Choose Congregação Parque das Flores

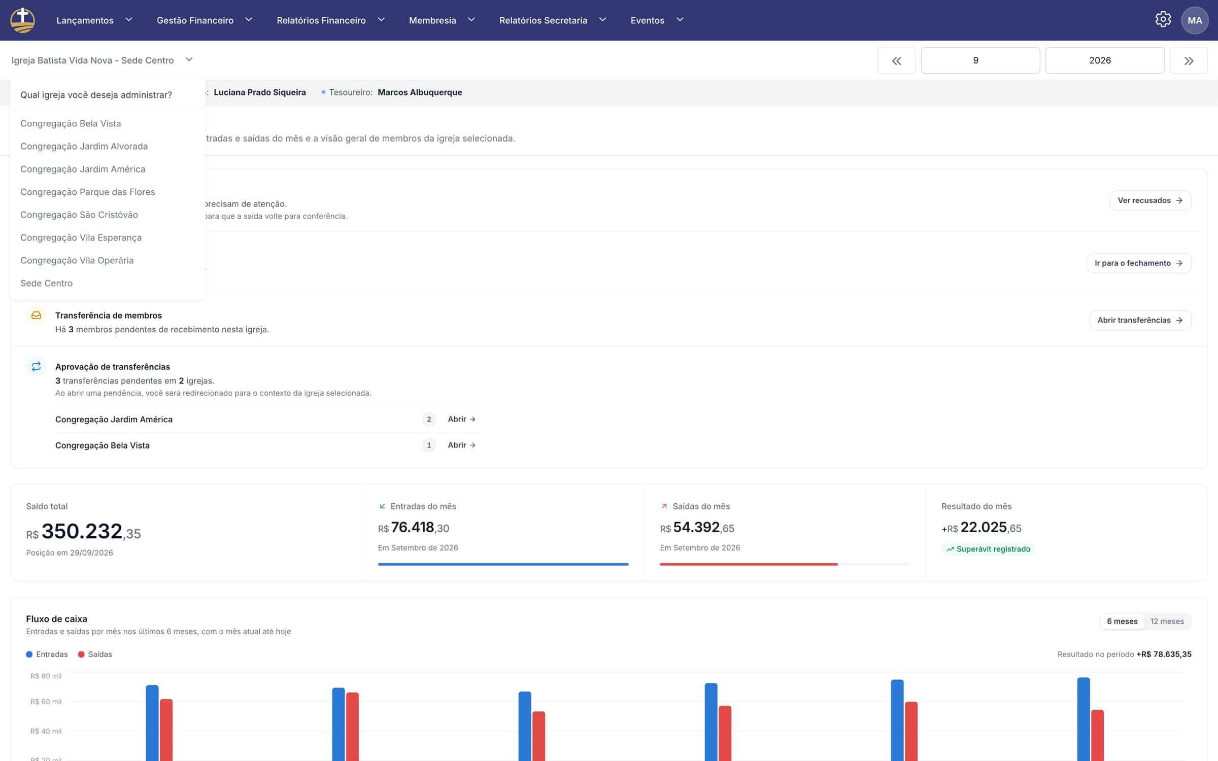point(108,192)
